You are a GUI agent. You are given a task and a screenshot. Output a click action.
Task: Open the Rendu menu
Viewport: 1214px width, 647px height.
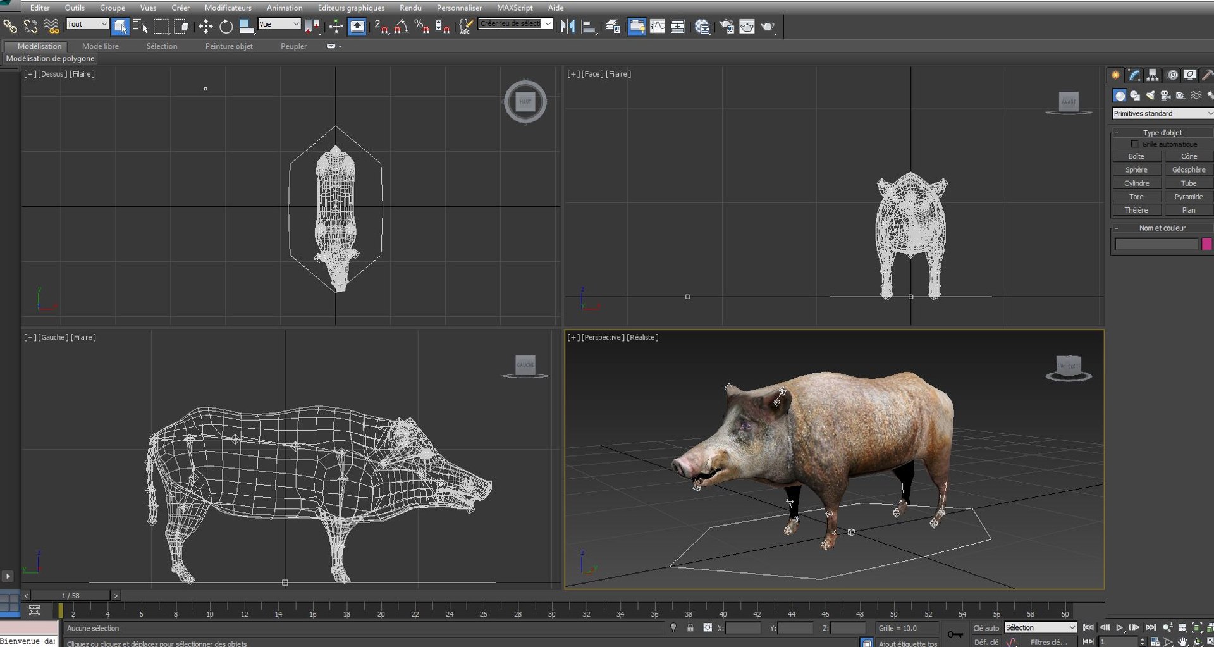(x=410, y=8)
